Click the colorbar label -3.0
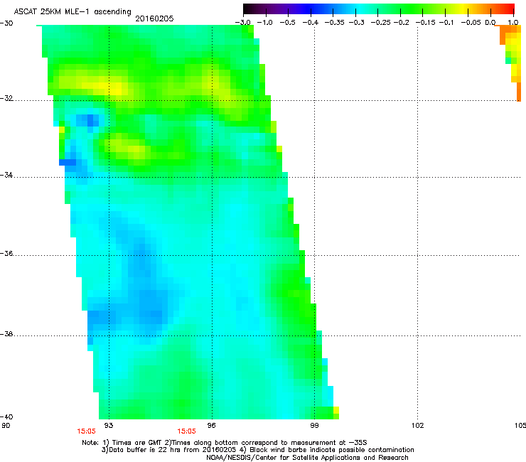526x462 pixels. (x=242, y=23)
